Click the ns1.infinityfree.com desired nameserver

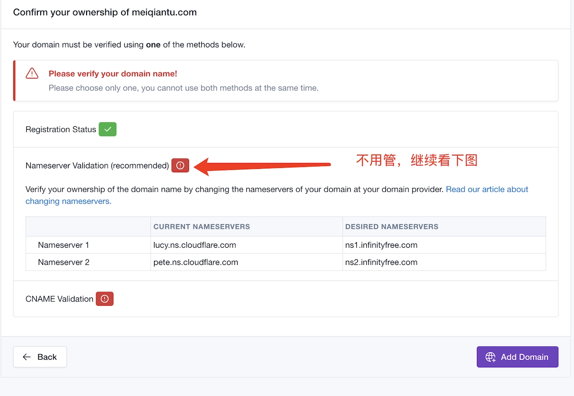[x=381, y=245]
